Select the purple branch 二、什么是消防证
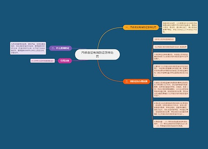Viewport: 208px width, 149px height. [x=60, y=48]
